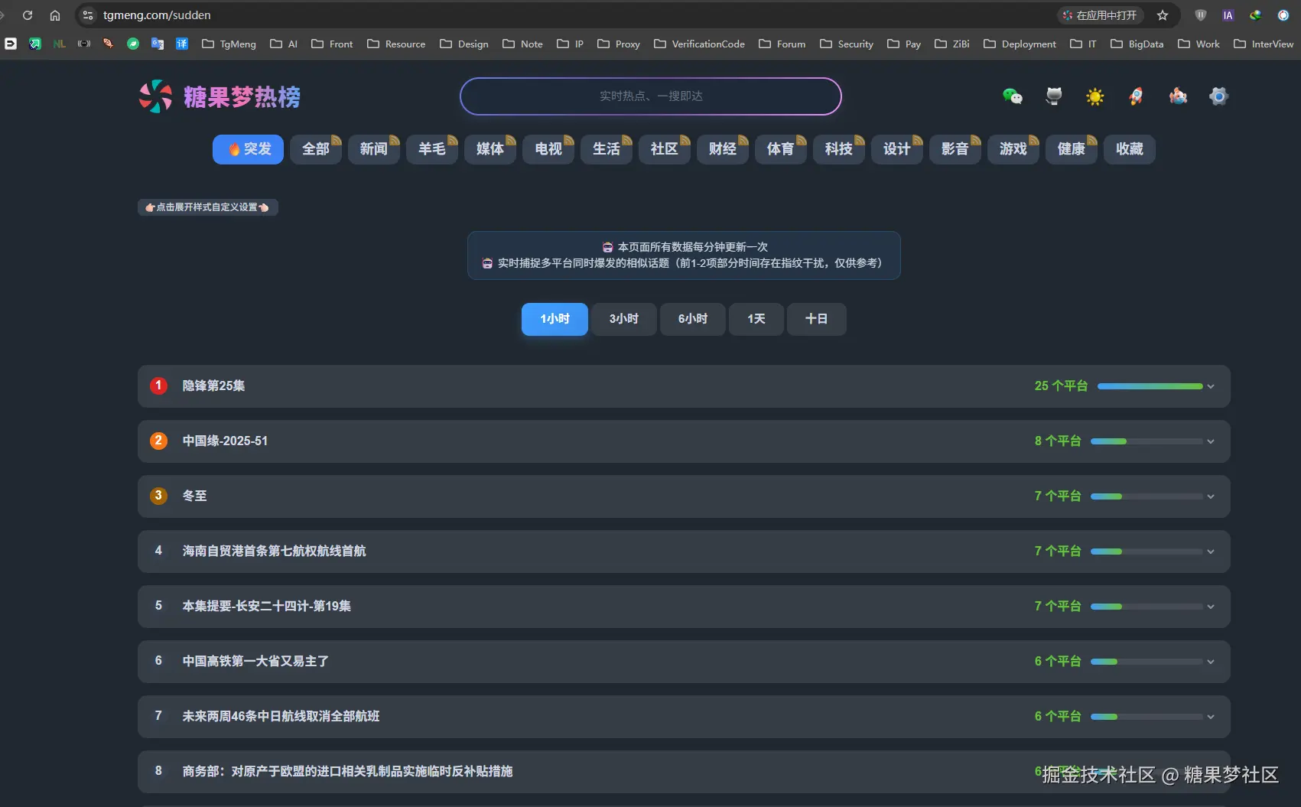This screenshot has height=807, width=1301.
Task: Bookmark this page with the star icon
Action: point(1163,15)
